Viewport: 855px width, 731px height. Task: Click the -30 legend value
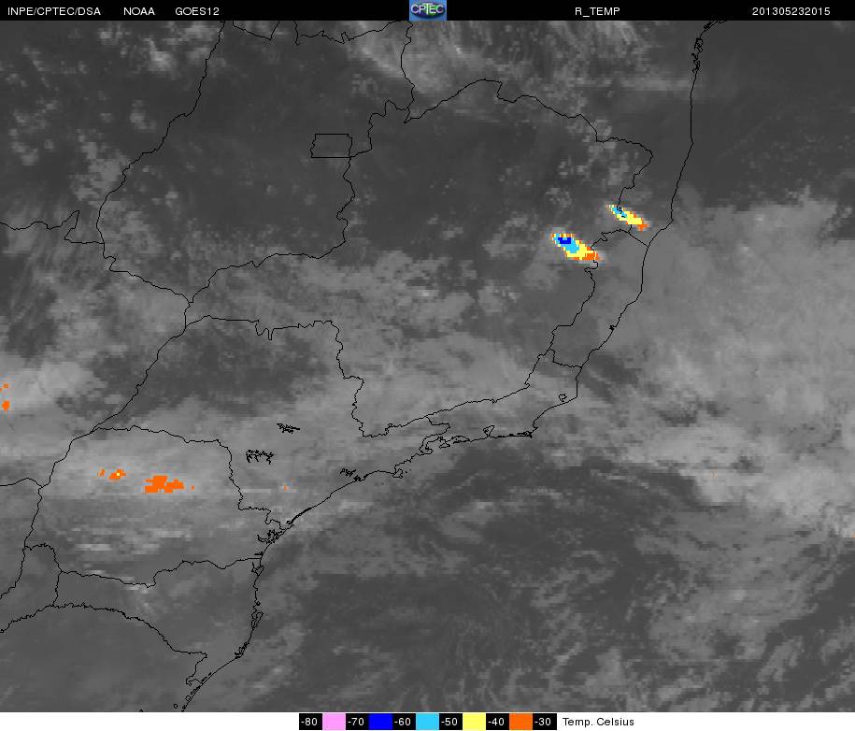544,722
